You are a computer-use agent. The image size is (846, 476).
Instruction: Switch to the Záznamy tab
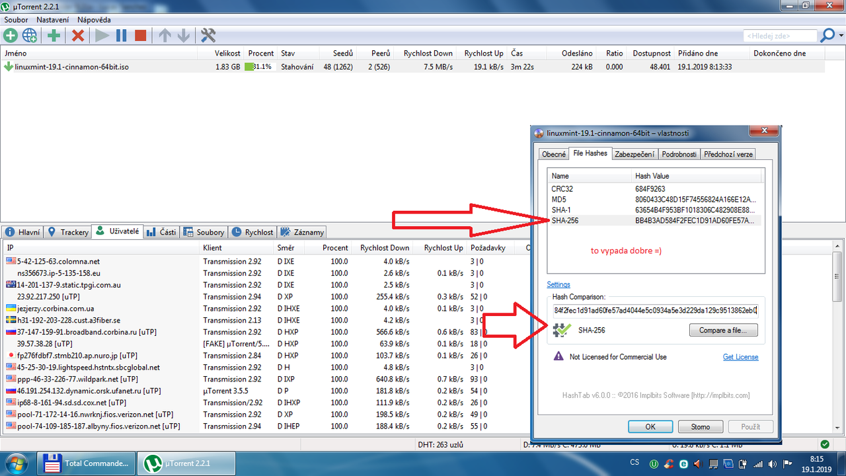(x=302, y=232)
